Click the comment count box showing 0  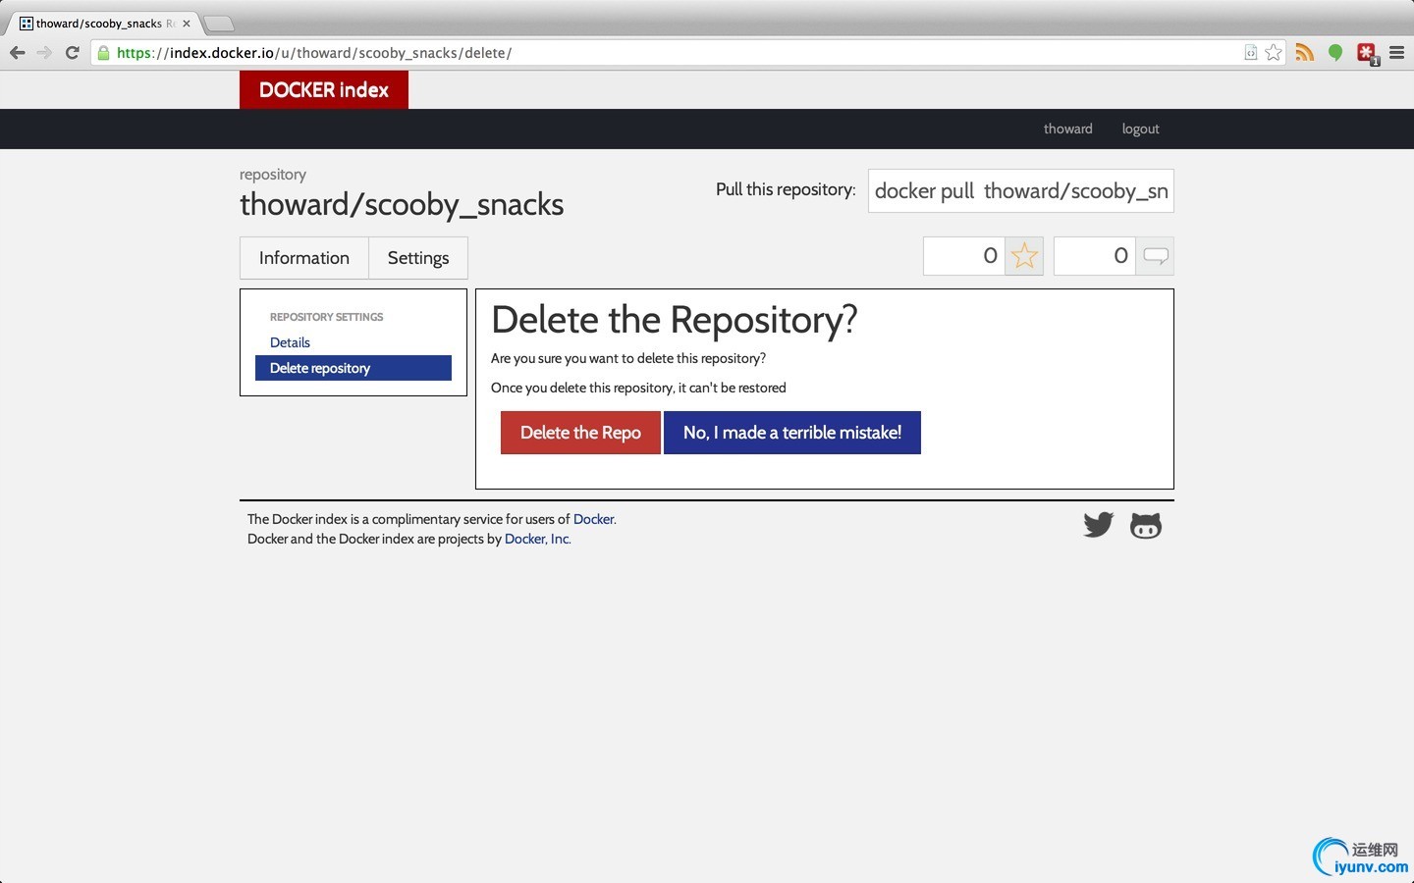(x=1095, y=256)
